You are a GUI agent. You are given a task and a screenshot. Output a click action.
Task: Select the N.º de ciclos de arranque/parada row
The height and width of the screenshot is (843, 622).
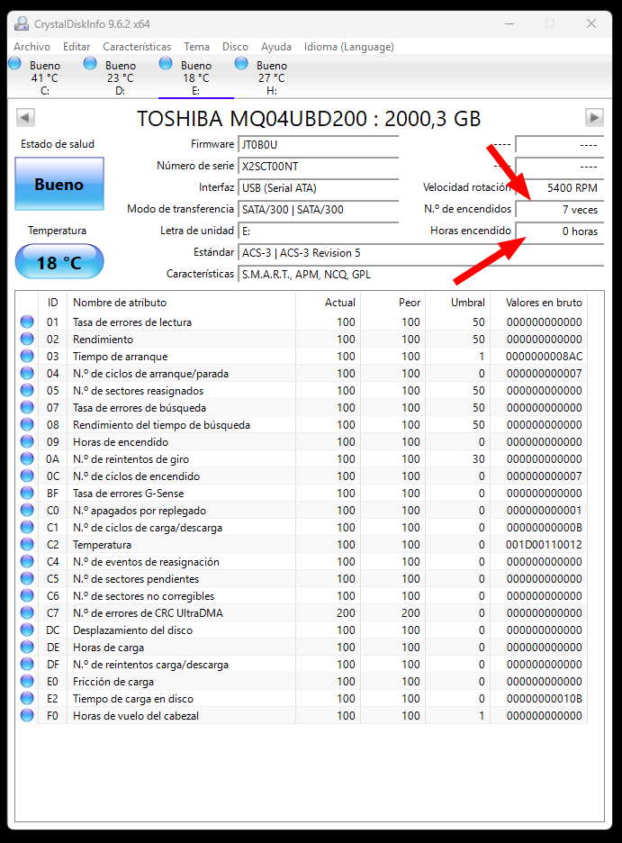coord(302,374)
